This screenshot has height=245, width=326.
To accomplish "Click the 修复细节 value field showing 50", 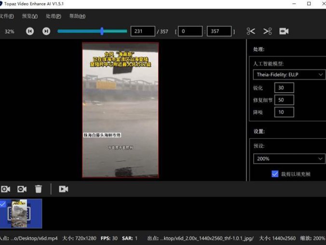I will [284, 100].
